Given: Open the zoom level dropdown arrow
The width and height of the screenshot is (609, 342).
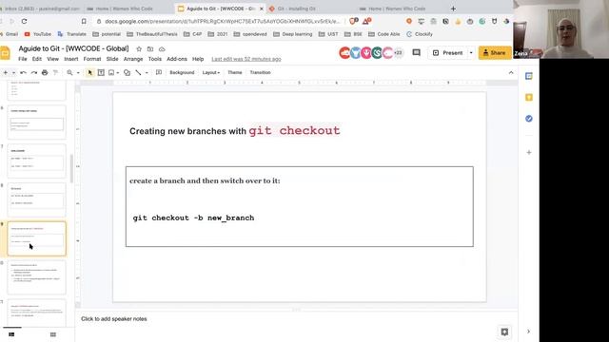Looking at the screenshot, I should pos(78,72).
